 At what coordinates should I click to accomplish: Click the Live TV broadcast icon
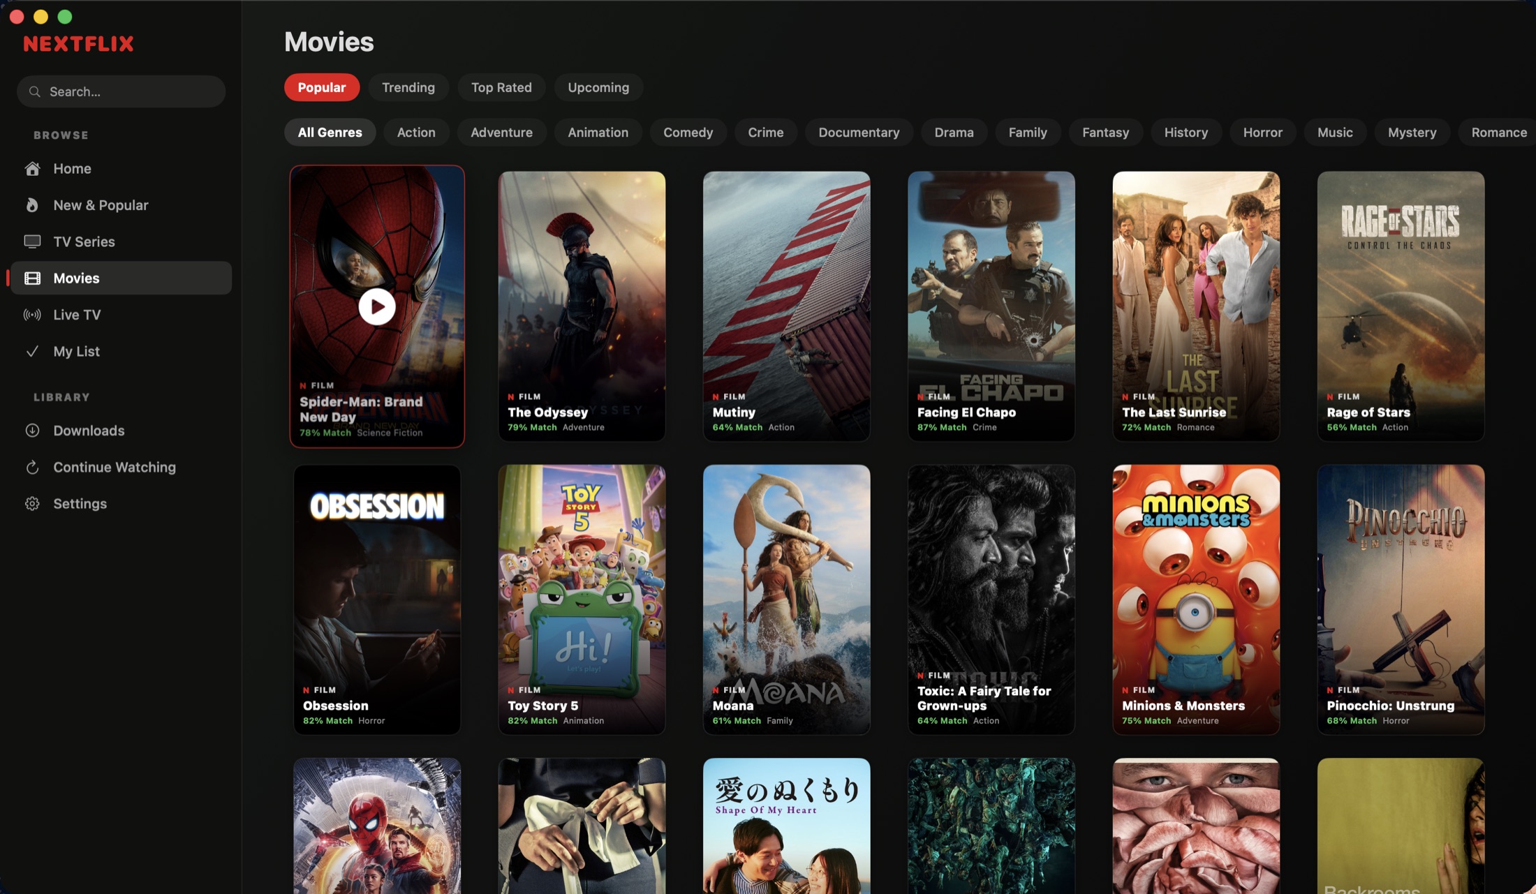coord(32,315)
